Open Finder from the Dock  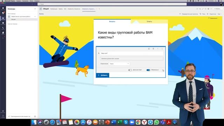(x=34, y=122)
